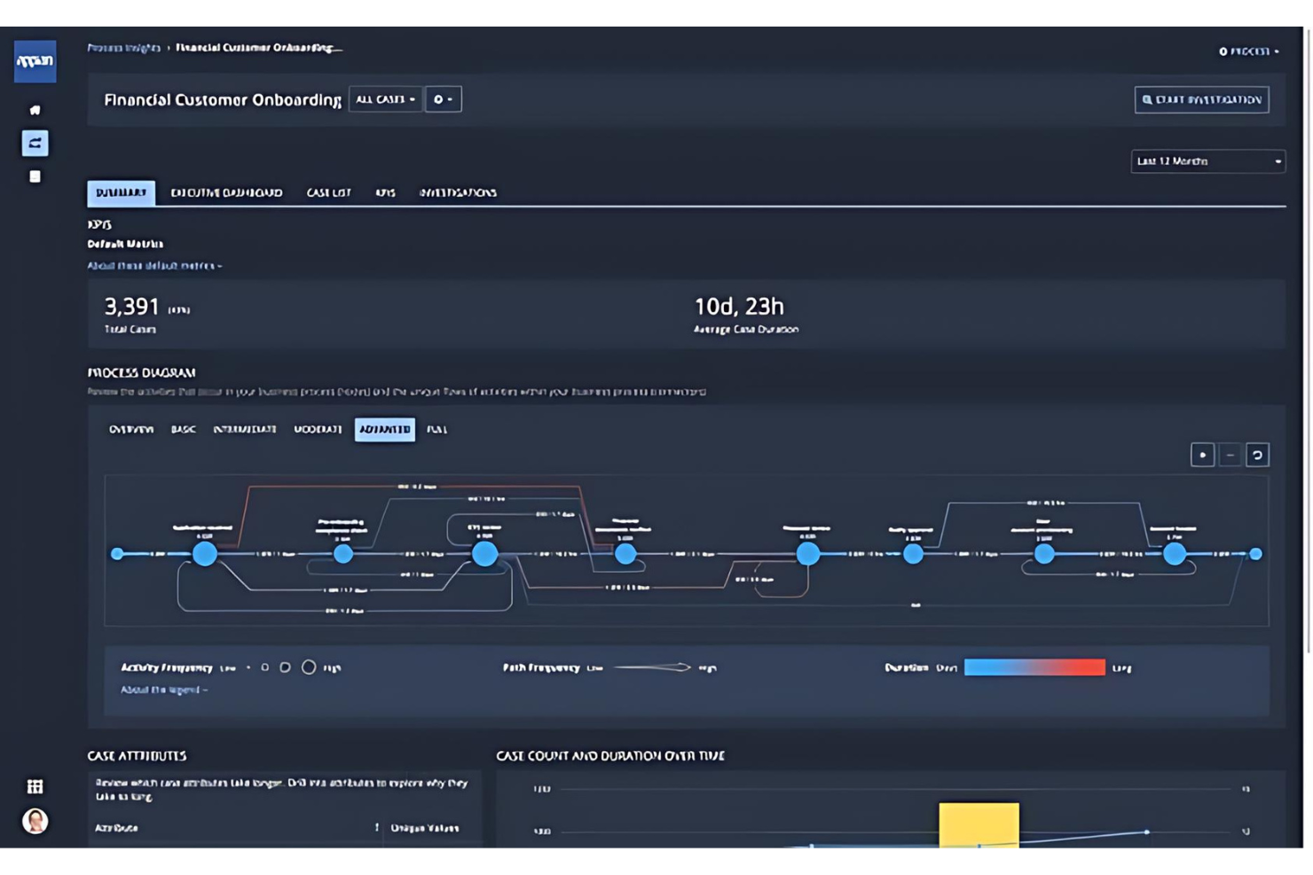Open the apps grid icon bottom left

pyautogui.click(x=35, y=785)
